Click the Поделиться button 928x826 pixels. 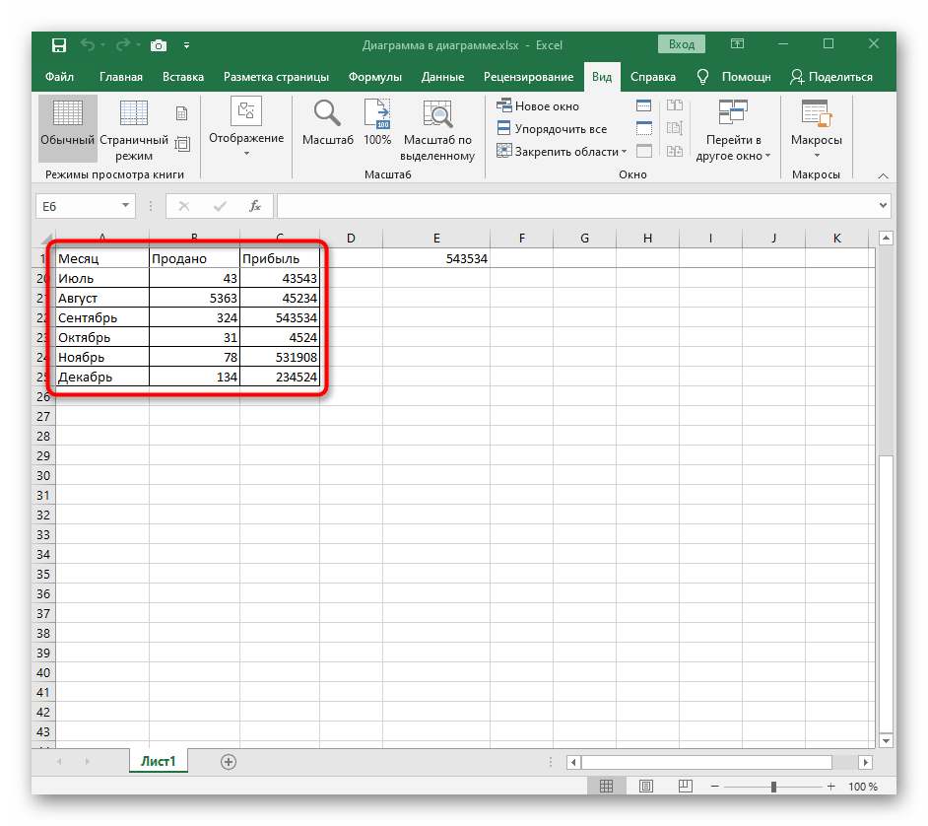point(830,77)
